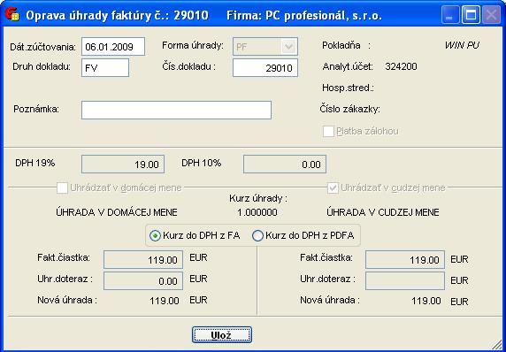Click the Druh dokladu field with FV
The height and width of the screenshot is (352, 506).
(105, 68)
